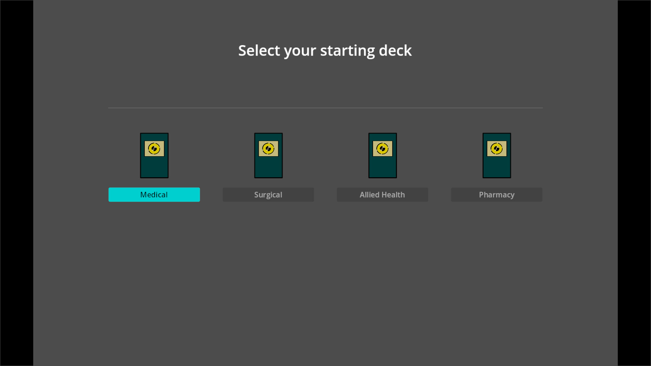Click yellow emblem on the Medical card
This screenshot has height=366, width=651.
click(154, 148)
